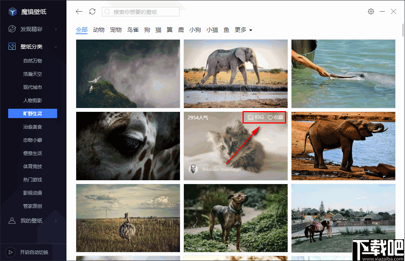Open the 惬意生活 category
The height and width of the screenshot is (261, 405).
(33, 153)
